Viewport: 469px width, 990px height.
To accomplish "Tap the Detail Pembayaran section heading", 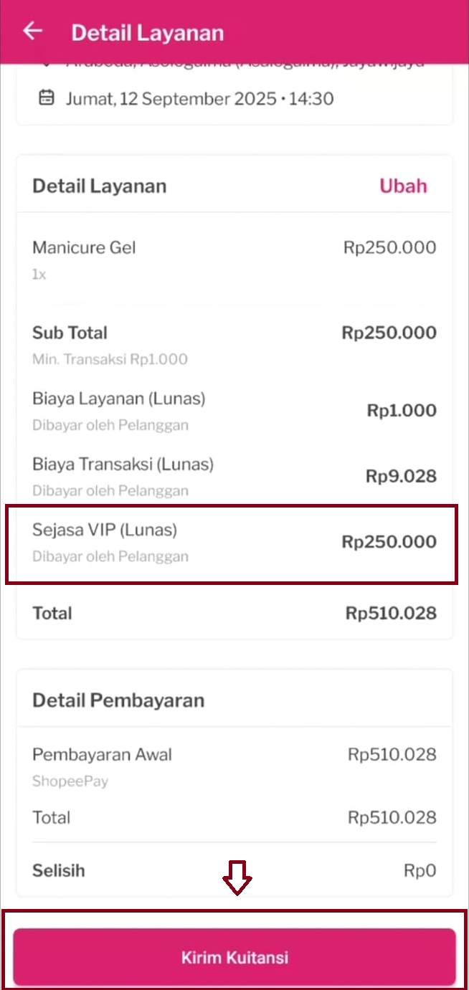I will pyautogui.click(x=118, y=700).
